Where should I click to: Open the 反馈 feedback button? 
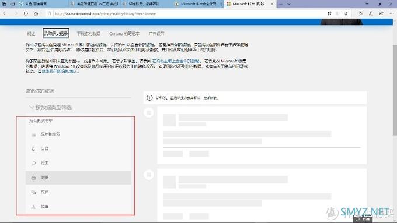point(363,219)
